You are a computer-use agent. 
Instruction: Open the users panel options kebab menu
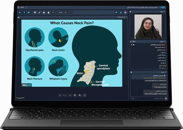coord(165,41)
